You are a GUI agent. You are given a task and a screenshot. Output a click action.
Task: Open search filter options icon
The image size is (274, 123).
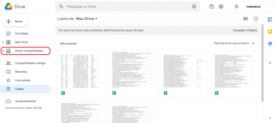[194, 7]
